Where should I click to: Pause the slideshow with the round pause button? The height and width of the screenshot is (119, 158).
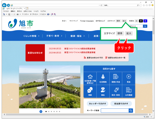41,111
